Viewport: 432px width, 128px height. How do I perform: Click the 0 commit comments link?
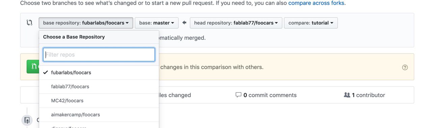270,95
